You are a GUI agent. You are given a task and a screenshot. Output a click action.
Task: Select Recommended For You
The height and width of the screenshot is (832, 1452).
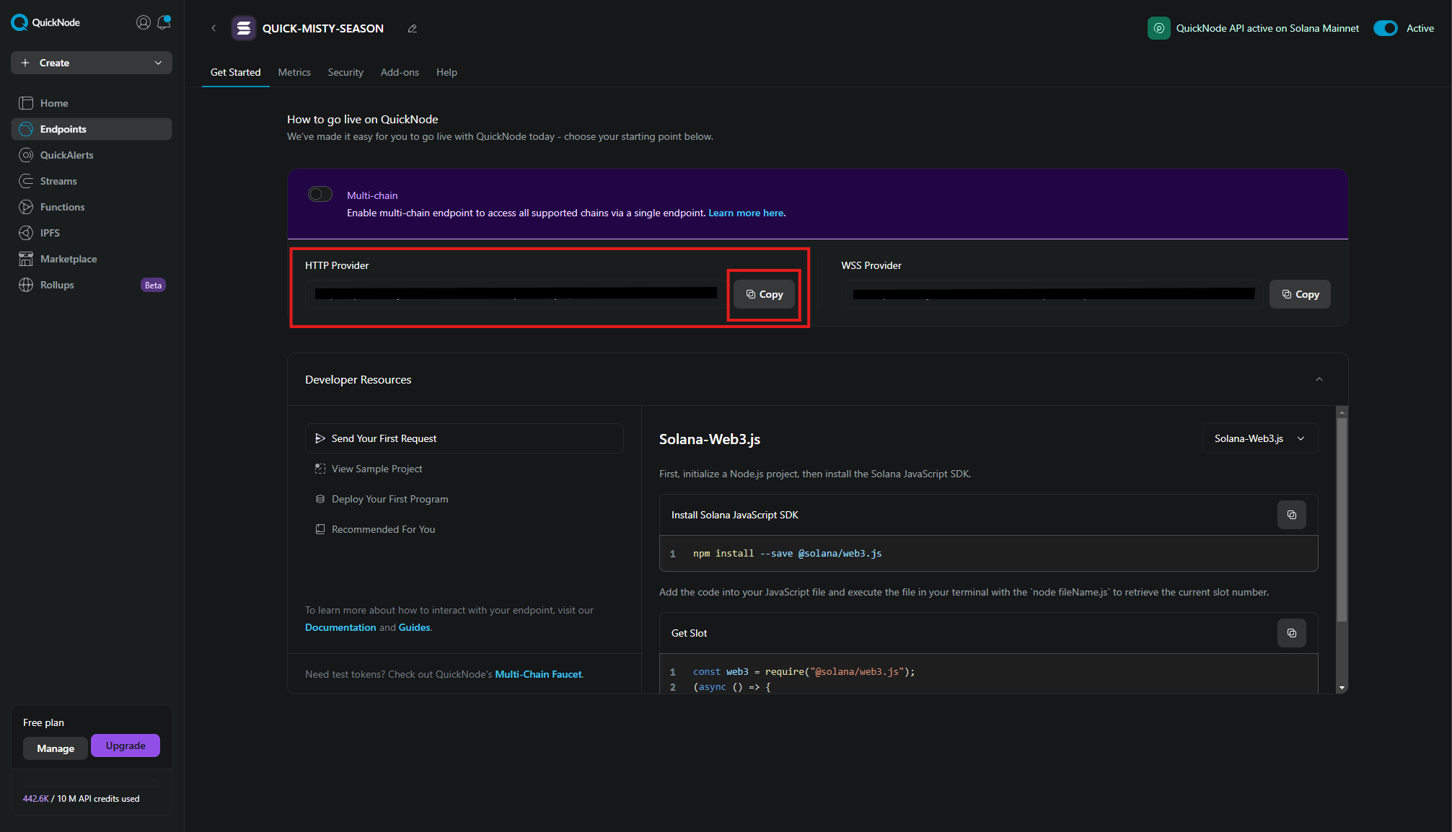pyautogui.click(x=465, y=529)
